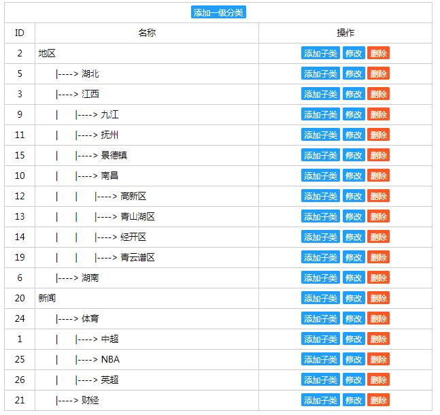The image size is (440, 415).
Task: Add a subcategory under 九江
Action: pos(320,114)
